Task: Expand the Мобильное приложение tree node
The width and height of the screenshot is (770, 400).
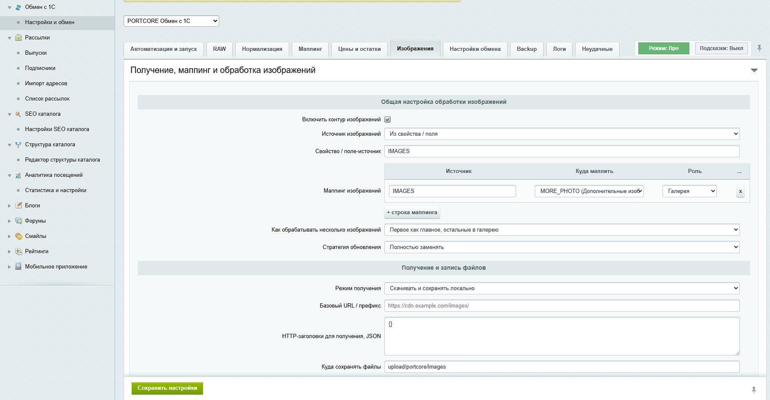Action: (9, 267)
